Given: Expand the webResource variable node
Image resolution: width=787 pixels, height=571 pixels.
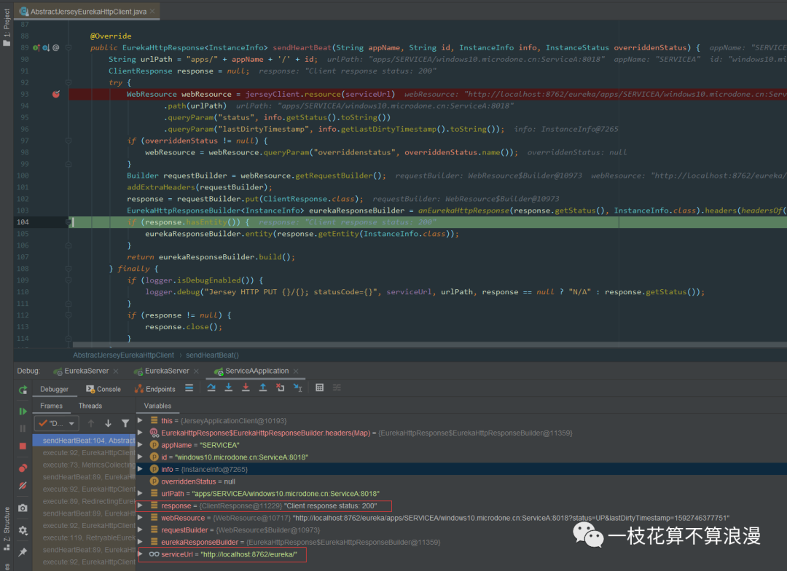Looking at the screenshot, I should (x=141, y=518).
